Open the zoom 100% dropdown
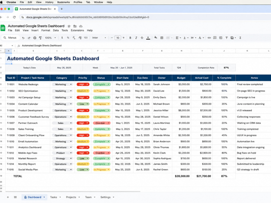This screenshot has width=271, height=203. pyautogui.click(x=50, y=38)
